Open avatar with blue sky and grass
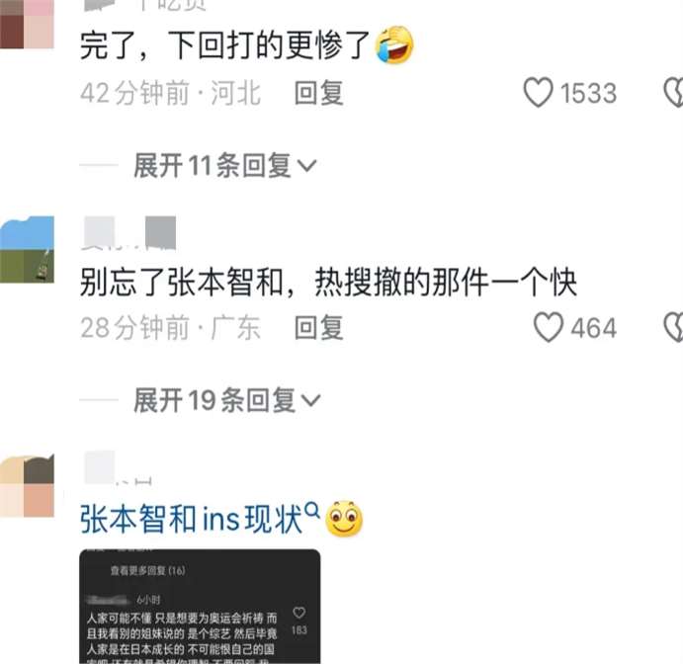 click(27, 249)
